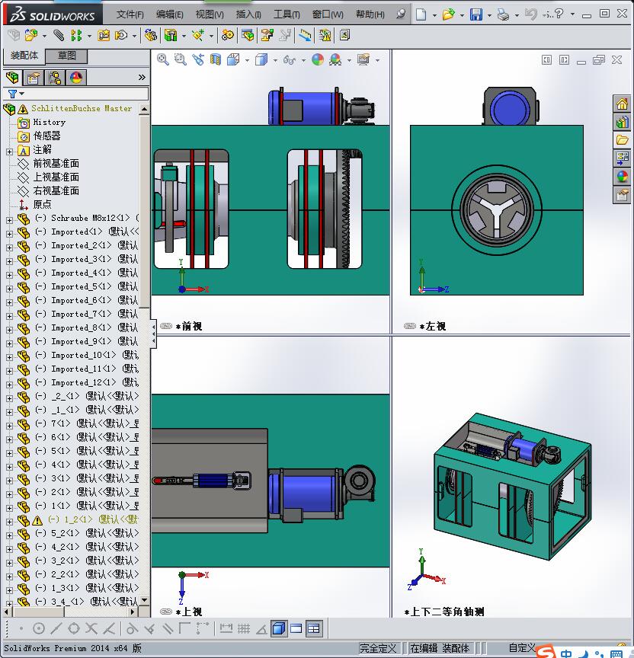
Task: Click the Custom Properties icon in task pane
Action: click(623, 195)
